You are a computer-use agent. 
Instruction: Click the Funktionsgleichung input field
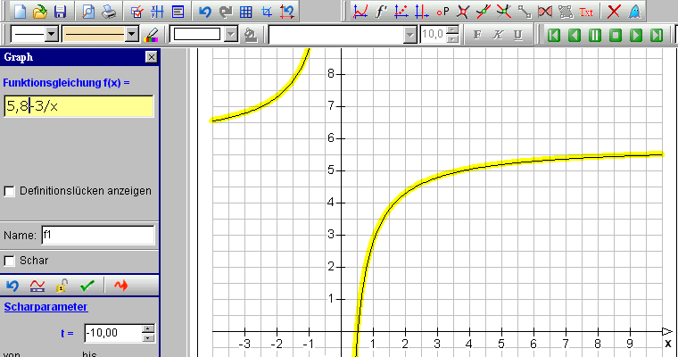pos(79,106)
